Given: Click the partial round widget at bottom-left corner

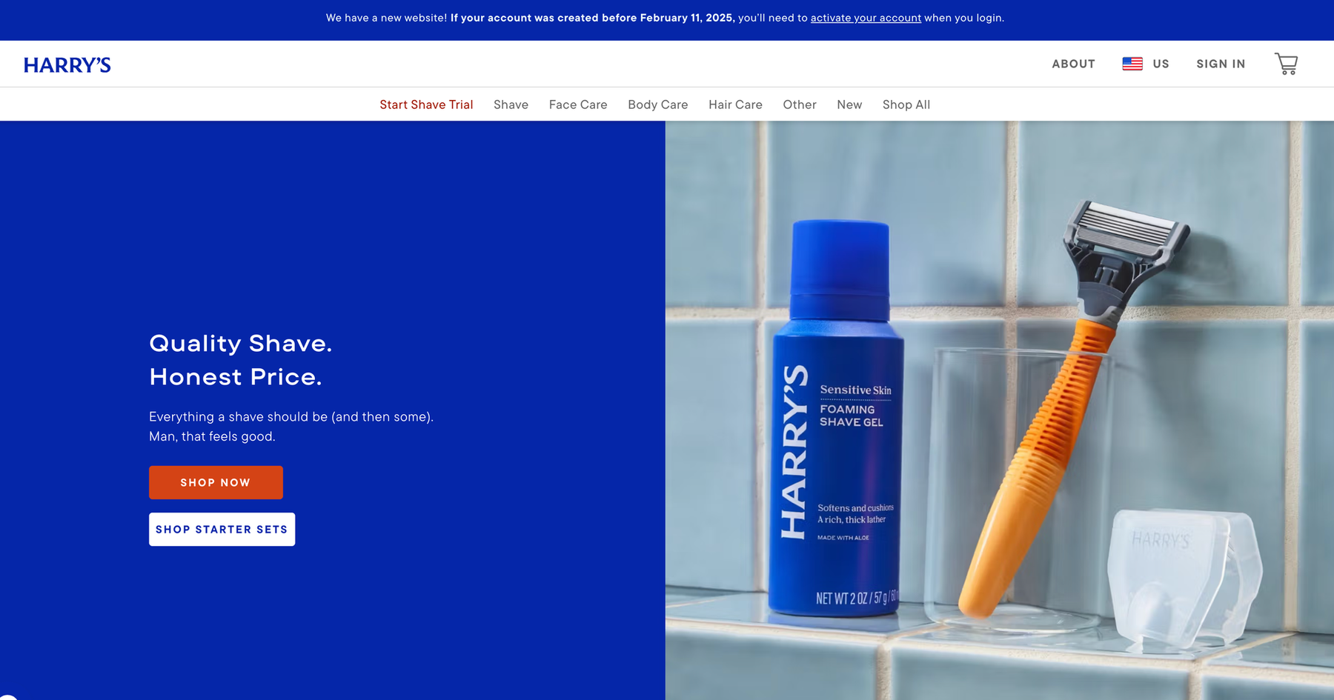Looking at the screenshot, I should [x=7, y=696].
